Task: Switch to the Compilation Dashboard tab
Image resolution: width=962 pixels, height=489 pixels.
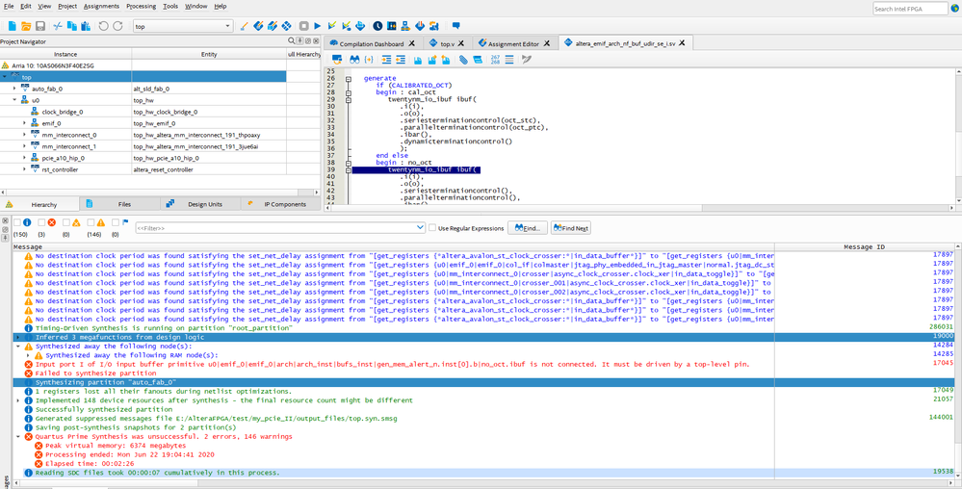Action: [371, 43]
